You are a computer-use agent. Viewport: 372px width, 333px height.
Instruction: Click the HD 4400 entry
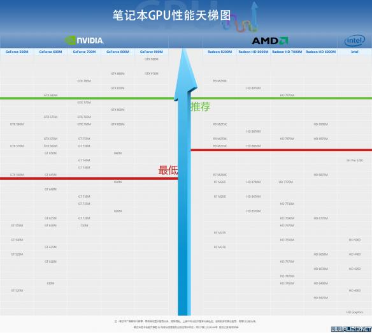pos(355,255)
